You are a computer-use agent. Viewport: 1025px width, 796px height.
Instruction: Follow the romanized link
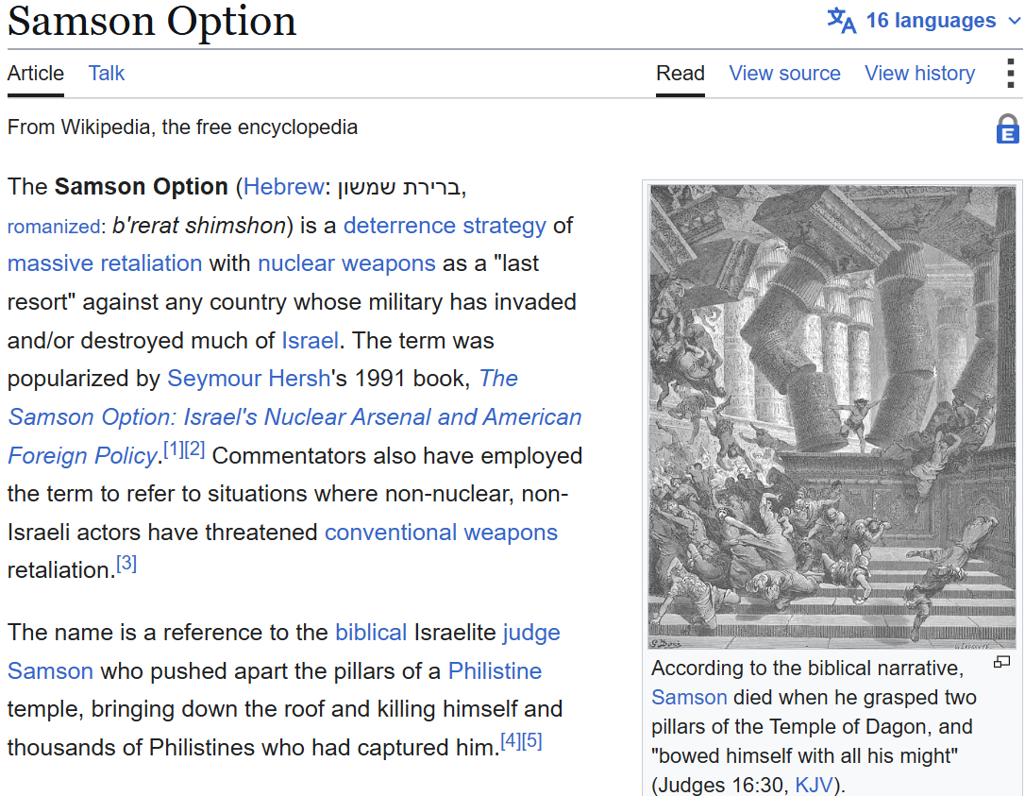tap(54, 227)
